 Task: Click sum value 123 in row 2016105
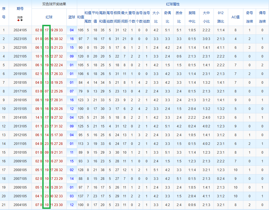pyautogui.click(x=81, y=100)
